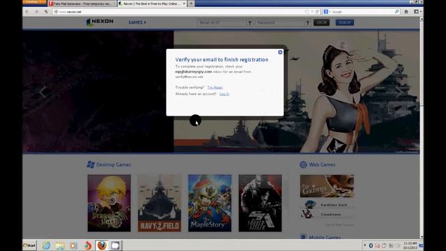Open a new browser tab
This screenshot has height=251, width=446.
point(191,3)
